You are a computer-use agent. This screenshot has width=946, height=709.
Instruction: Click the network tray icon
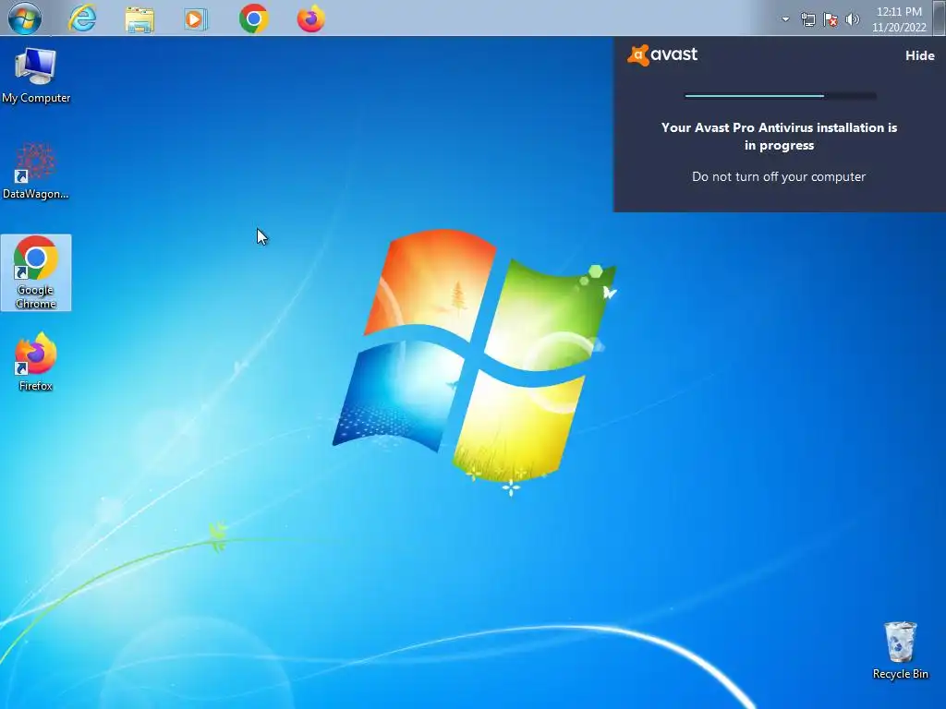[807, 19]
